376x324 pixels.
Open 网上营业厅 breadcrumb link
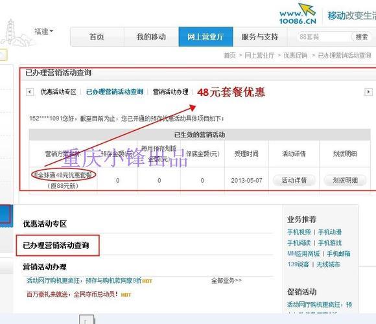click(259, 56)
